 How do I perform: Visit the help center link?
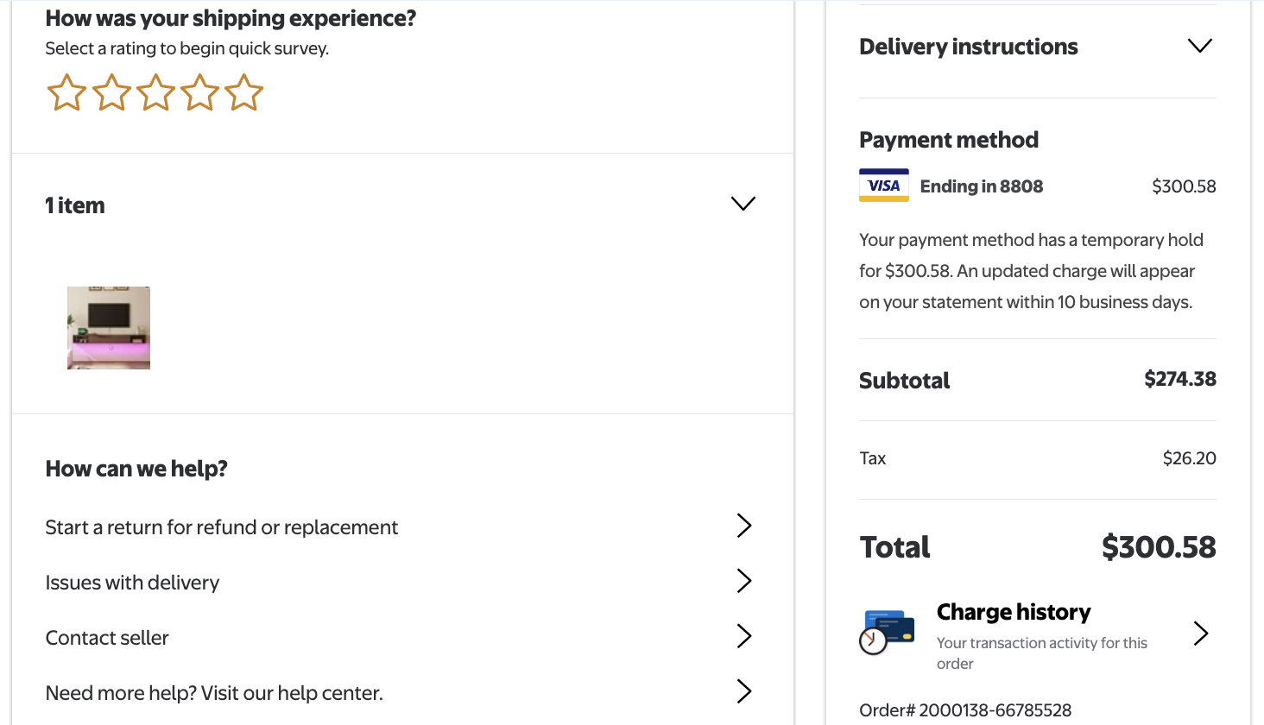tap(214, 693)
